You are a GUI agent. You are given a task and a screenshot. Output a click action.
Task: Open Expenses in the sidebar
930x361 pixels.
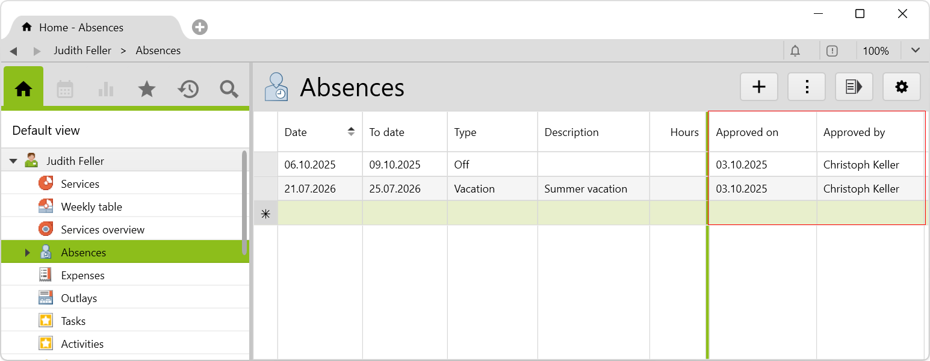pyautogui.click(x=82, y=276)
